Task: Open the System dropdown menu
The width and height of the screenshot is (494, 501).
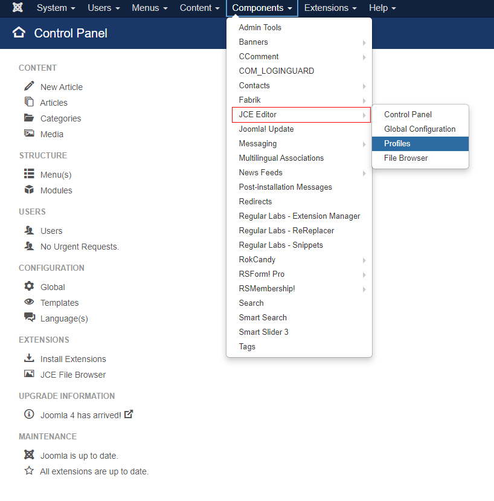Action: (x=56, y=8)
